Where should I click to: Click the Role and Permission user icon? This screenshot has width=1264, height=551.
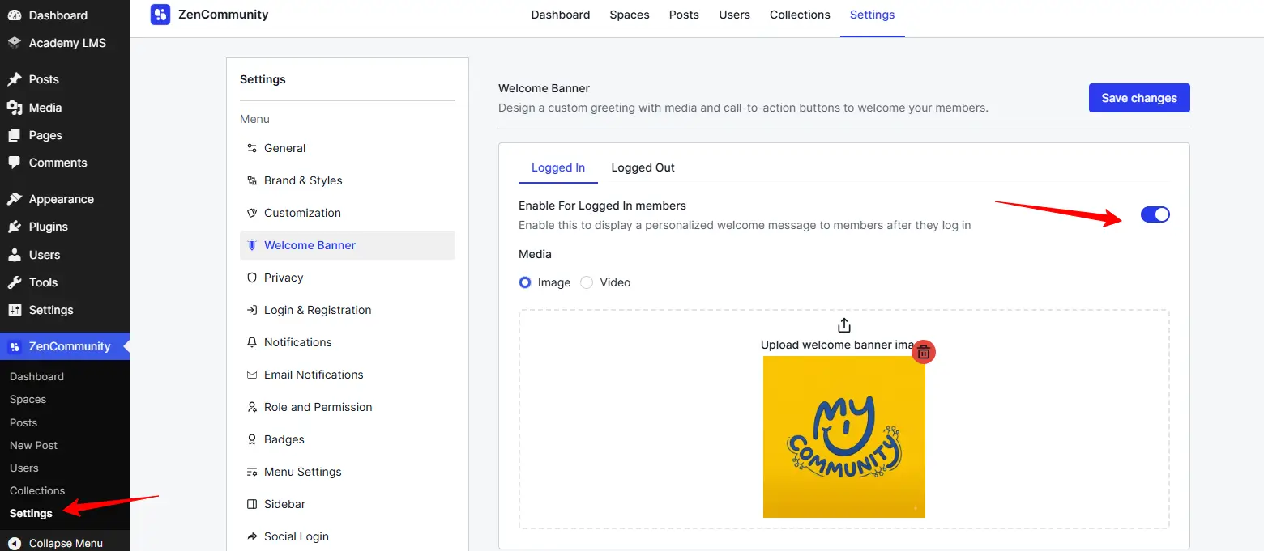(251, 407)
